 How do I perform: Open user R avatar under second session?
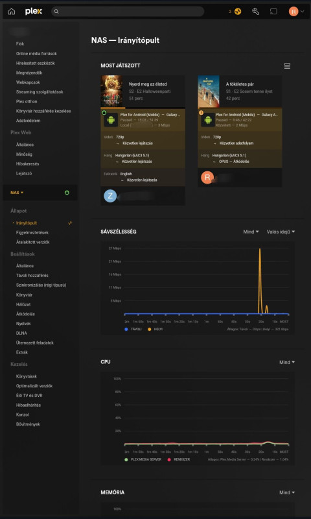[207, 177]
